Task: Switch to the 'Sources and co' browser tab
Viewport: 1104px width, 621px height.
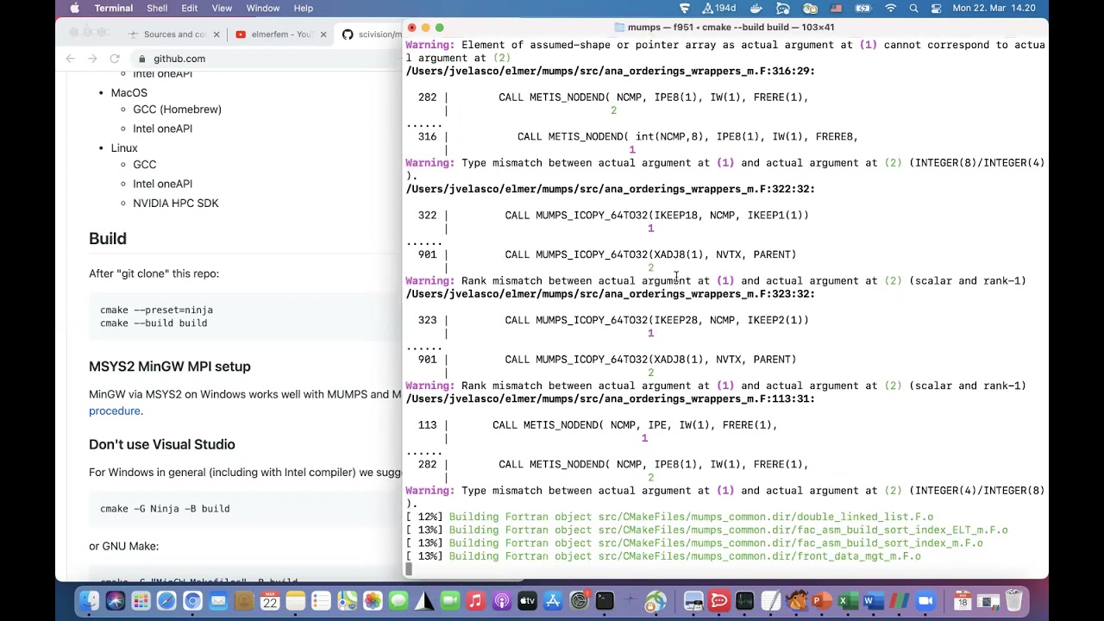Action: (x=173, y=34)
